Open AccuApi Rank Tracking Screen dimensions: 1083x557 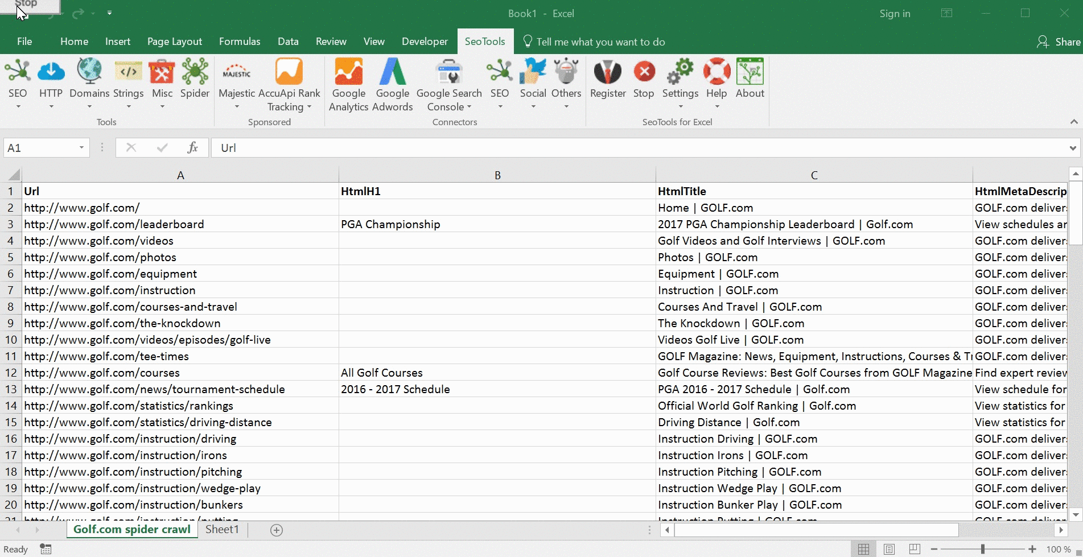point(289,84)
